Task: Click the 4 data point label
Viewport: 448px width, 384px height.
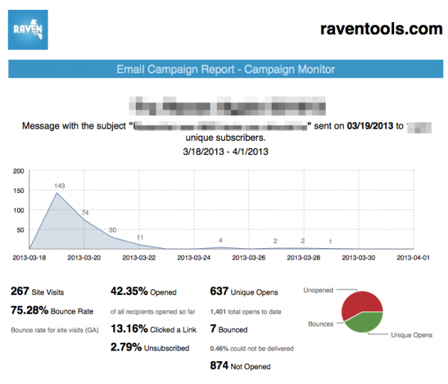Action: pyautogui.click(x=220, y=240)
